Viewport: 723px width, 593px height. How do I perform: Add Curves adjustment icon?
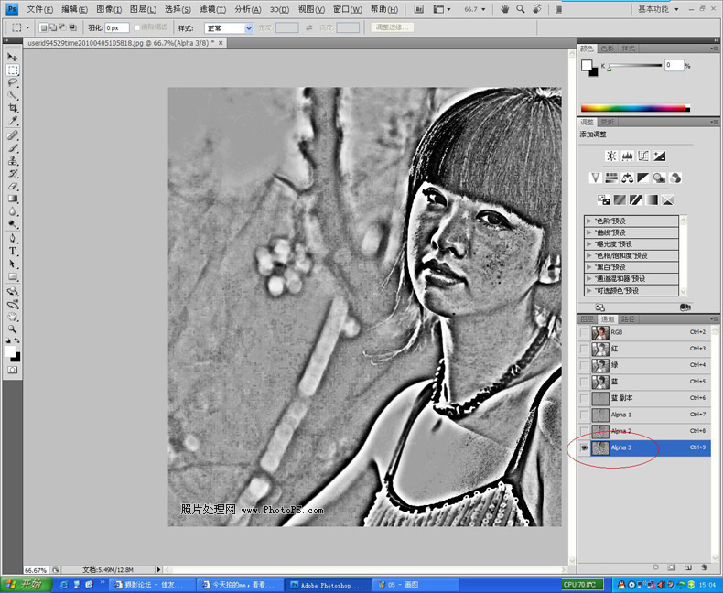click(x=643, y=156)
